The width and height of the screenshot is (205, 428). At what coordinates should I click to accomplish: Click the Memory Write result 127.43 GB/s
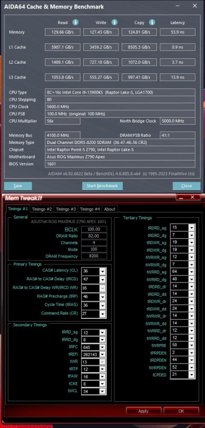pos(101,32)
